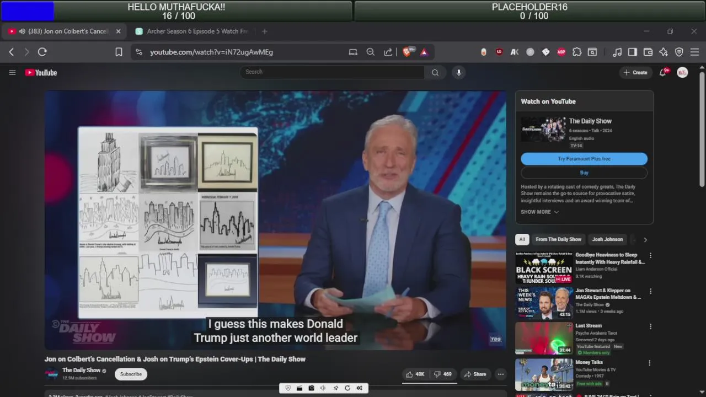Open the Black Screen heavy rain thumbnail

[544, 268]
